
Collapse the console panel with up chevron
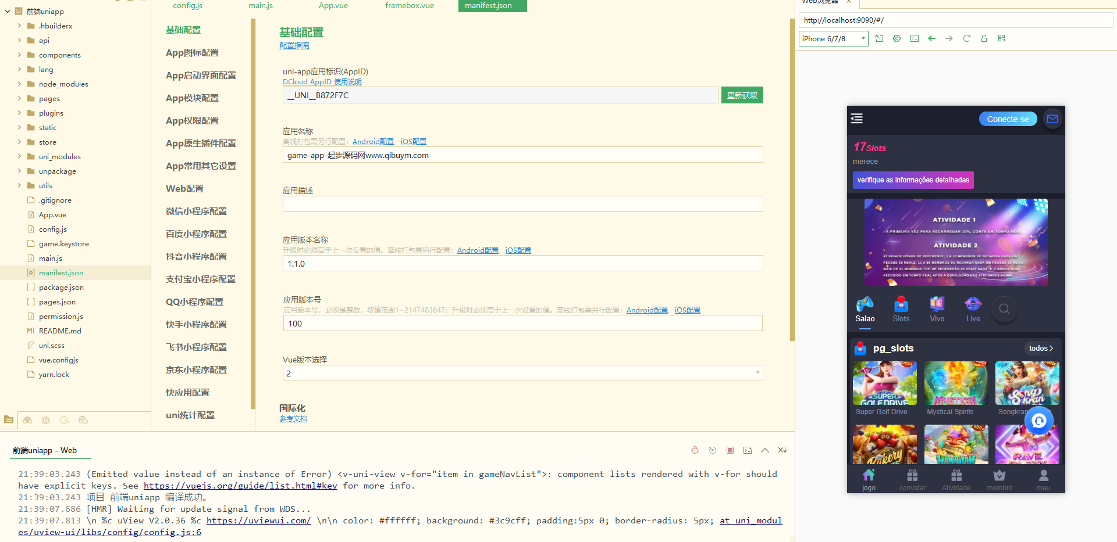pos(765,450)
